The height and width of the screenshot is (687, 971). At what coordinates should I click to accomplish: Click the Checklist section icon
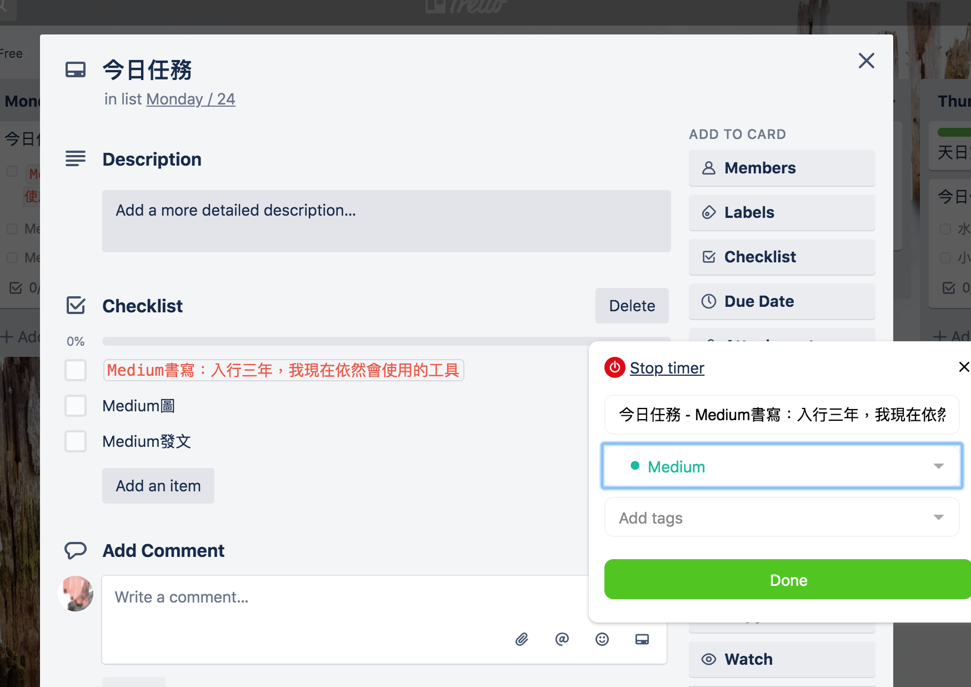76,305
